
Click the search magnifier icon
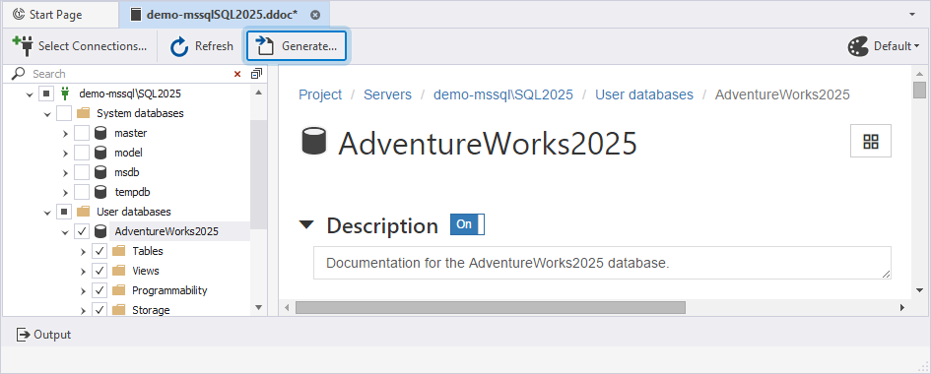click(19, 74)
